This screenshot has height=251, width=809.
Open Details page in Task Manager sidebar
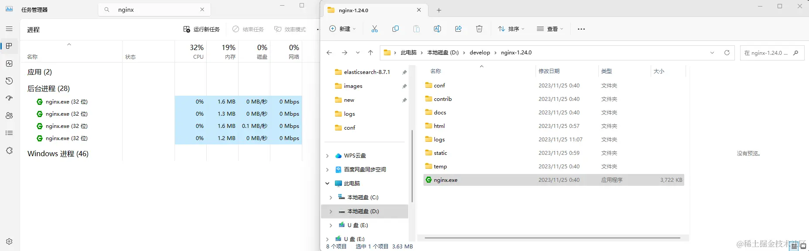pyautogui.click(x=9, y=133)
